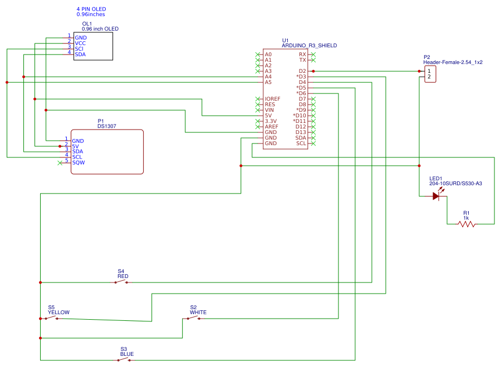Select the no-connect X on the SQW pin

(60, 163)
